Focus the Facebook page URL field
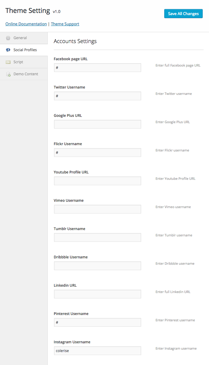 click(97, 68)
